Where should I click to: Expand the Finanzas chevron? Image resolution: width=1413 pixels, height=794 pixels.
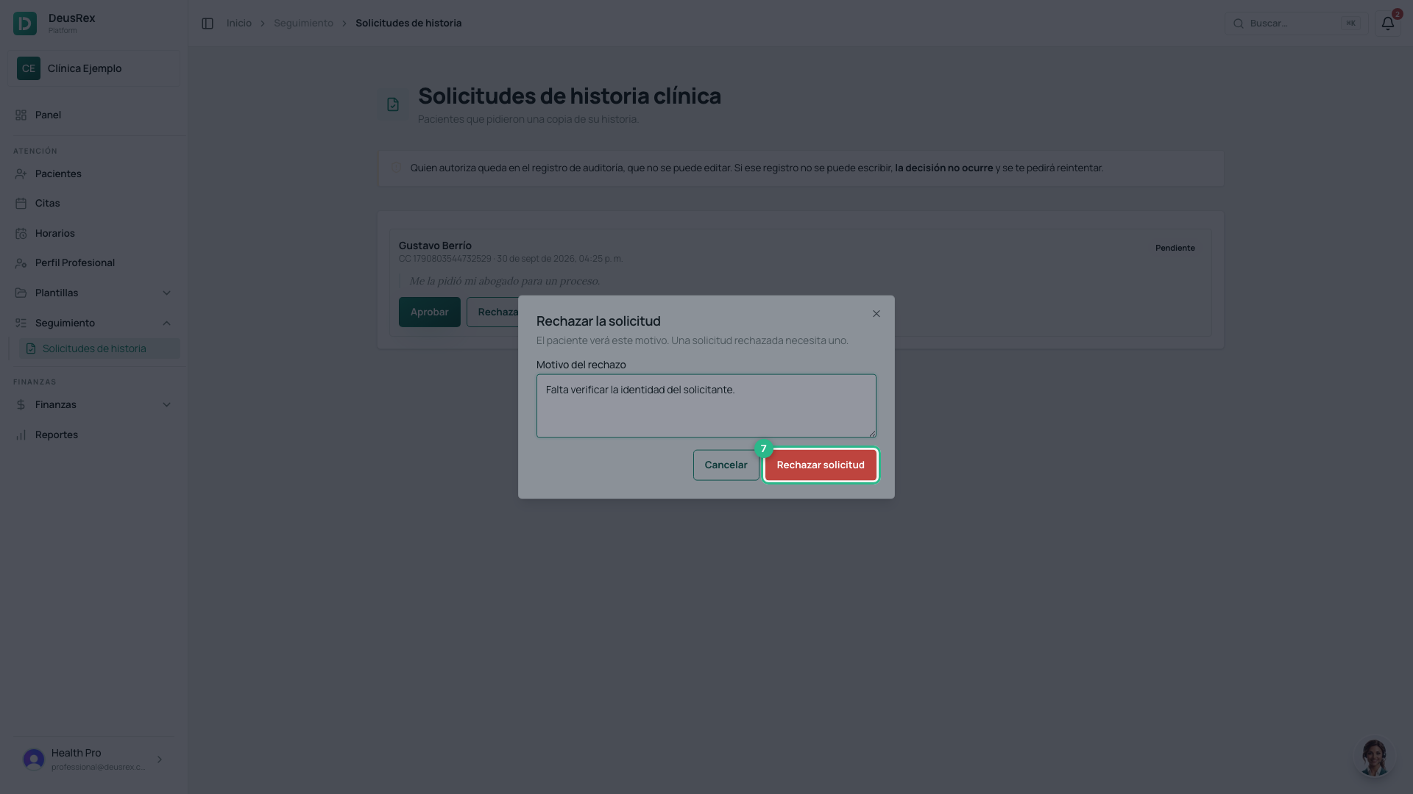[166, 405]
